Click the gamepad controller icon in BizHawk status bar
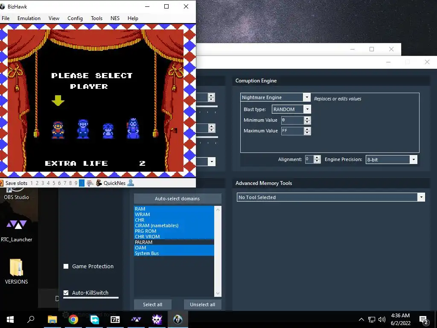 pos(90,183)
